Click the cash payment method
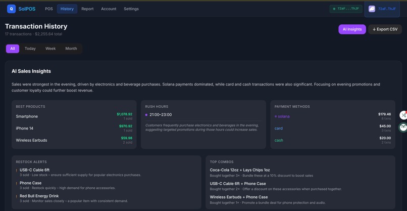The width and height of the screenshot is (407, 211). point(279,140)
